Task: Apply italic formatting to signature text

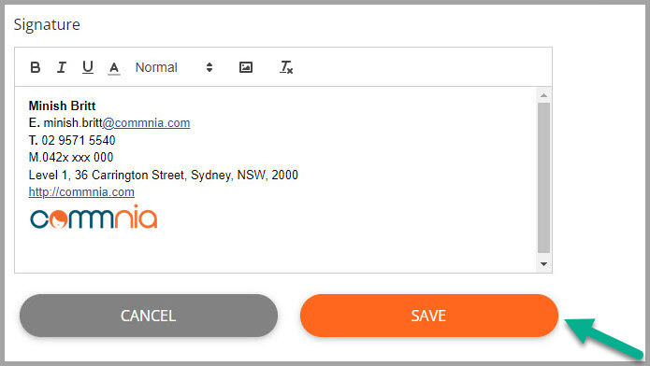Action: [x=62, y=67]
